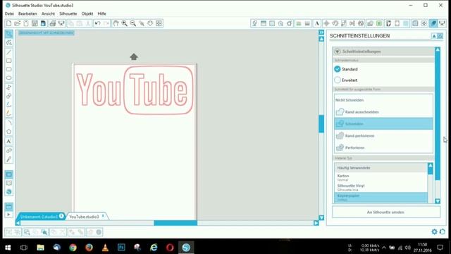This screenshot has width=451, height=254.
Task: Select the YouTube logo outline on canvas
Action: coord(134,90)
